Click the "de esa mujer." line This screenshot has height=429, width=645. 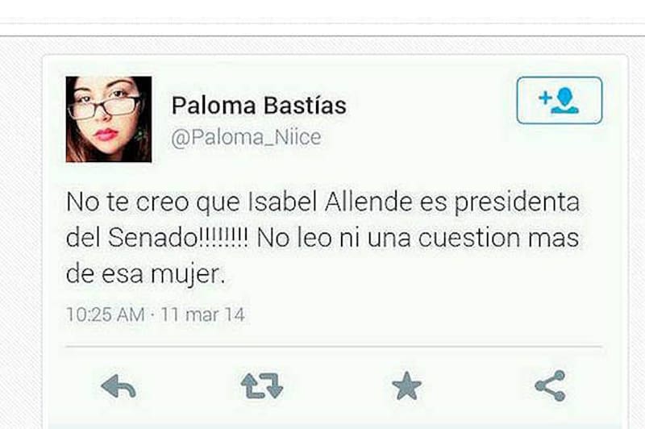point(146,274)
